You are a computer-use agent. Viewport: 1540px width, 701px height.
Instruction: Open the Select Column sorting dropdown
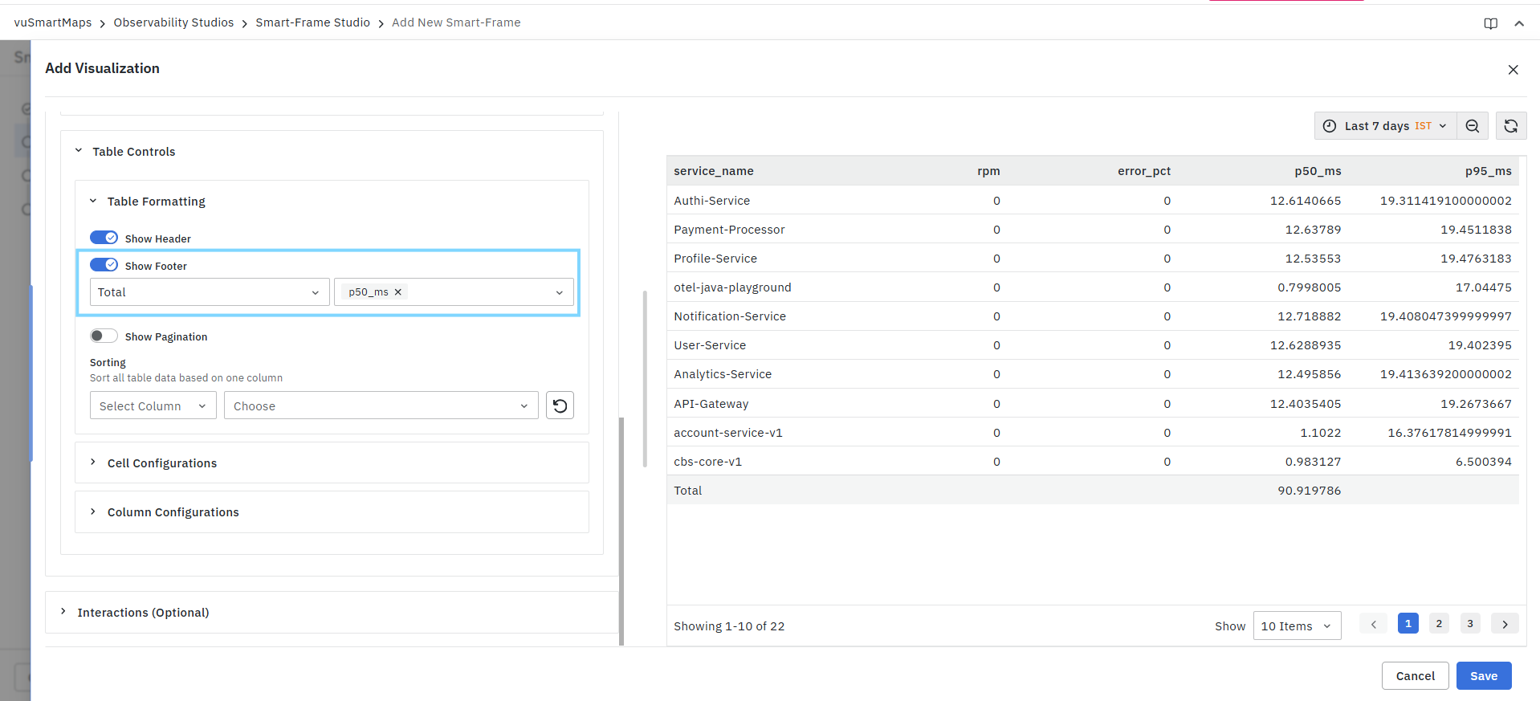point(153,406)
